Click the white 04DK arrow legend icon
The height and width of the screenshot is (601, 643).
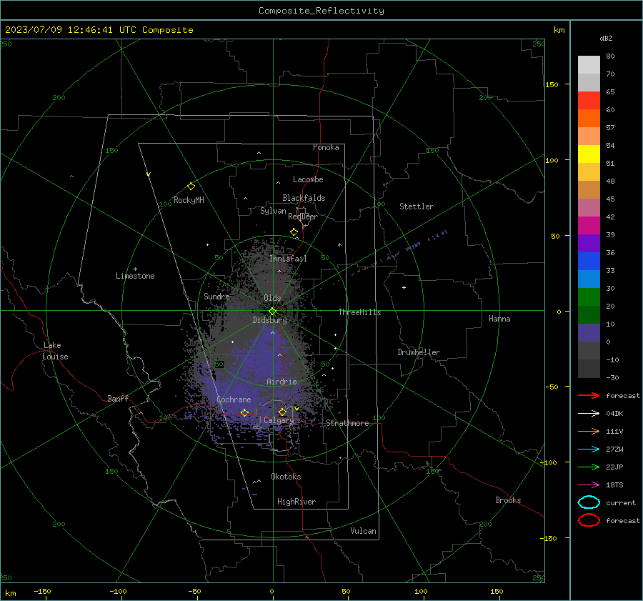click(x=589, y=413)
